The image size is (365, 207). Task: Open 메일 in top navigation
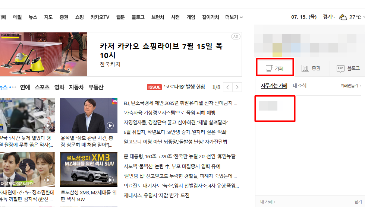18,17
